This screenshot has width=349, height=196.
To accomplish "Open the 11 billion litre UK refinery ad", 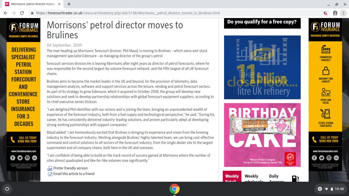I will [262, 67].
